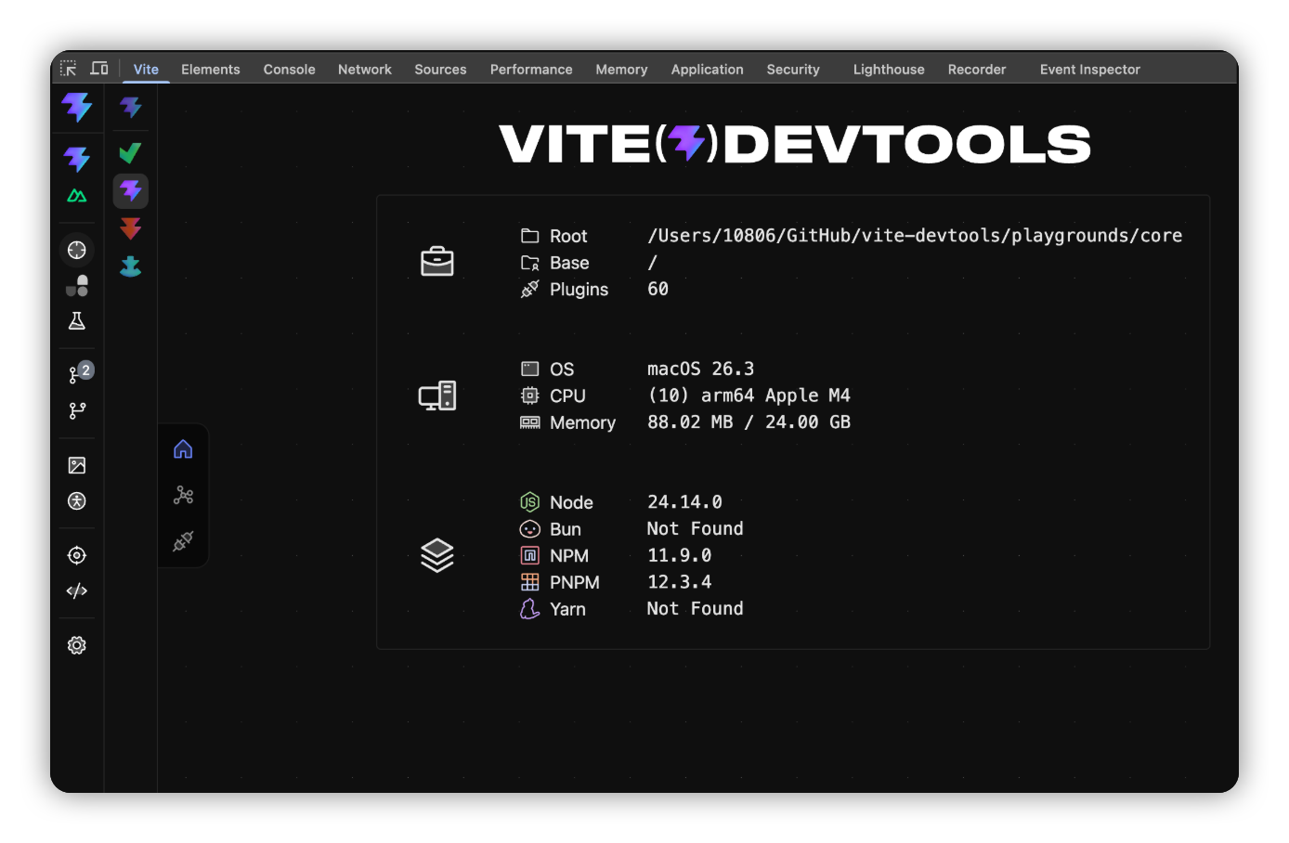Click the root path /Users/10806/GitHub/vite-devtools/playgrounds/core
The height and width of the screenshot is (843, 1289).
[915, 236]
